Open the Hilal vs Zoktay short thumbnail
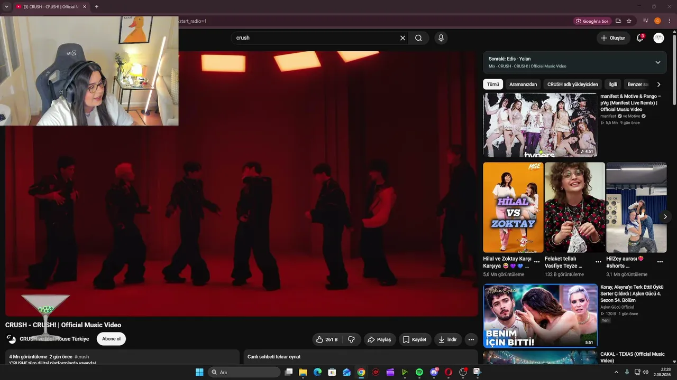Viewport: 677px width, 380px height. (x=513, y=207)
